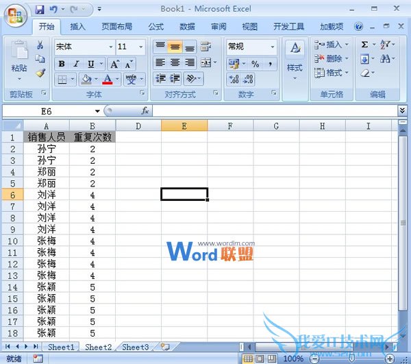Toggle bold formatting
Screen dimensions: 411x364
coord(62,64)
